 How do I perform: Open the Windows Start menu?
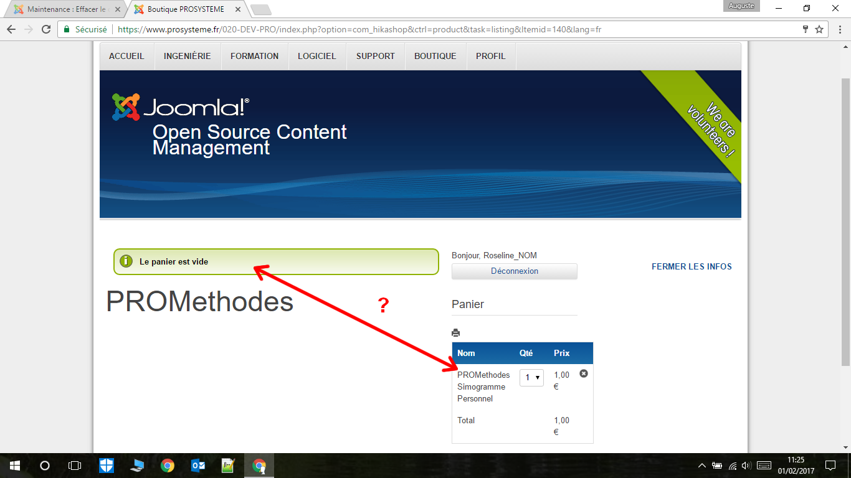pyautogui.click(x=15, y=466)
